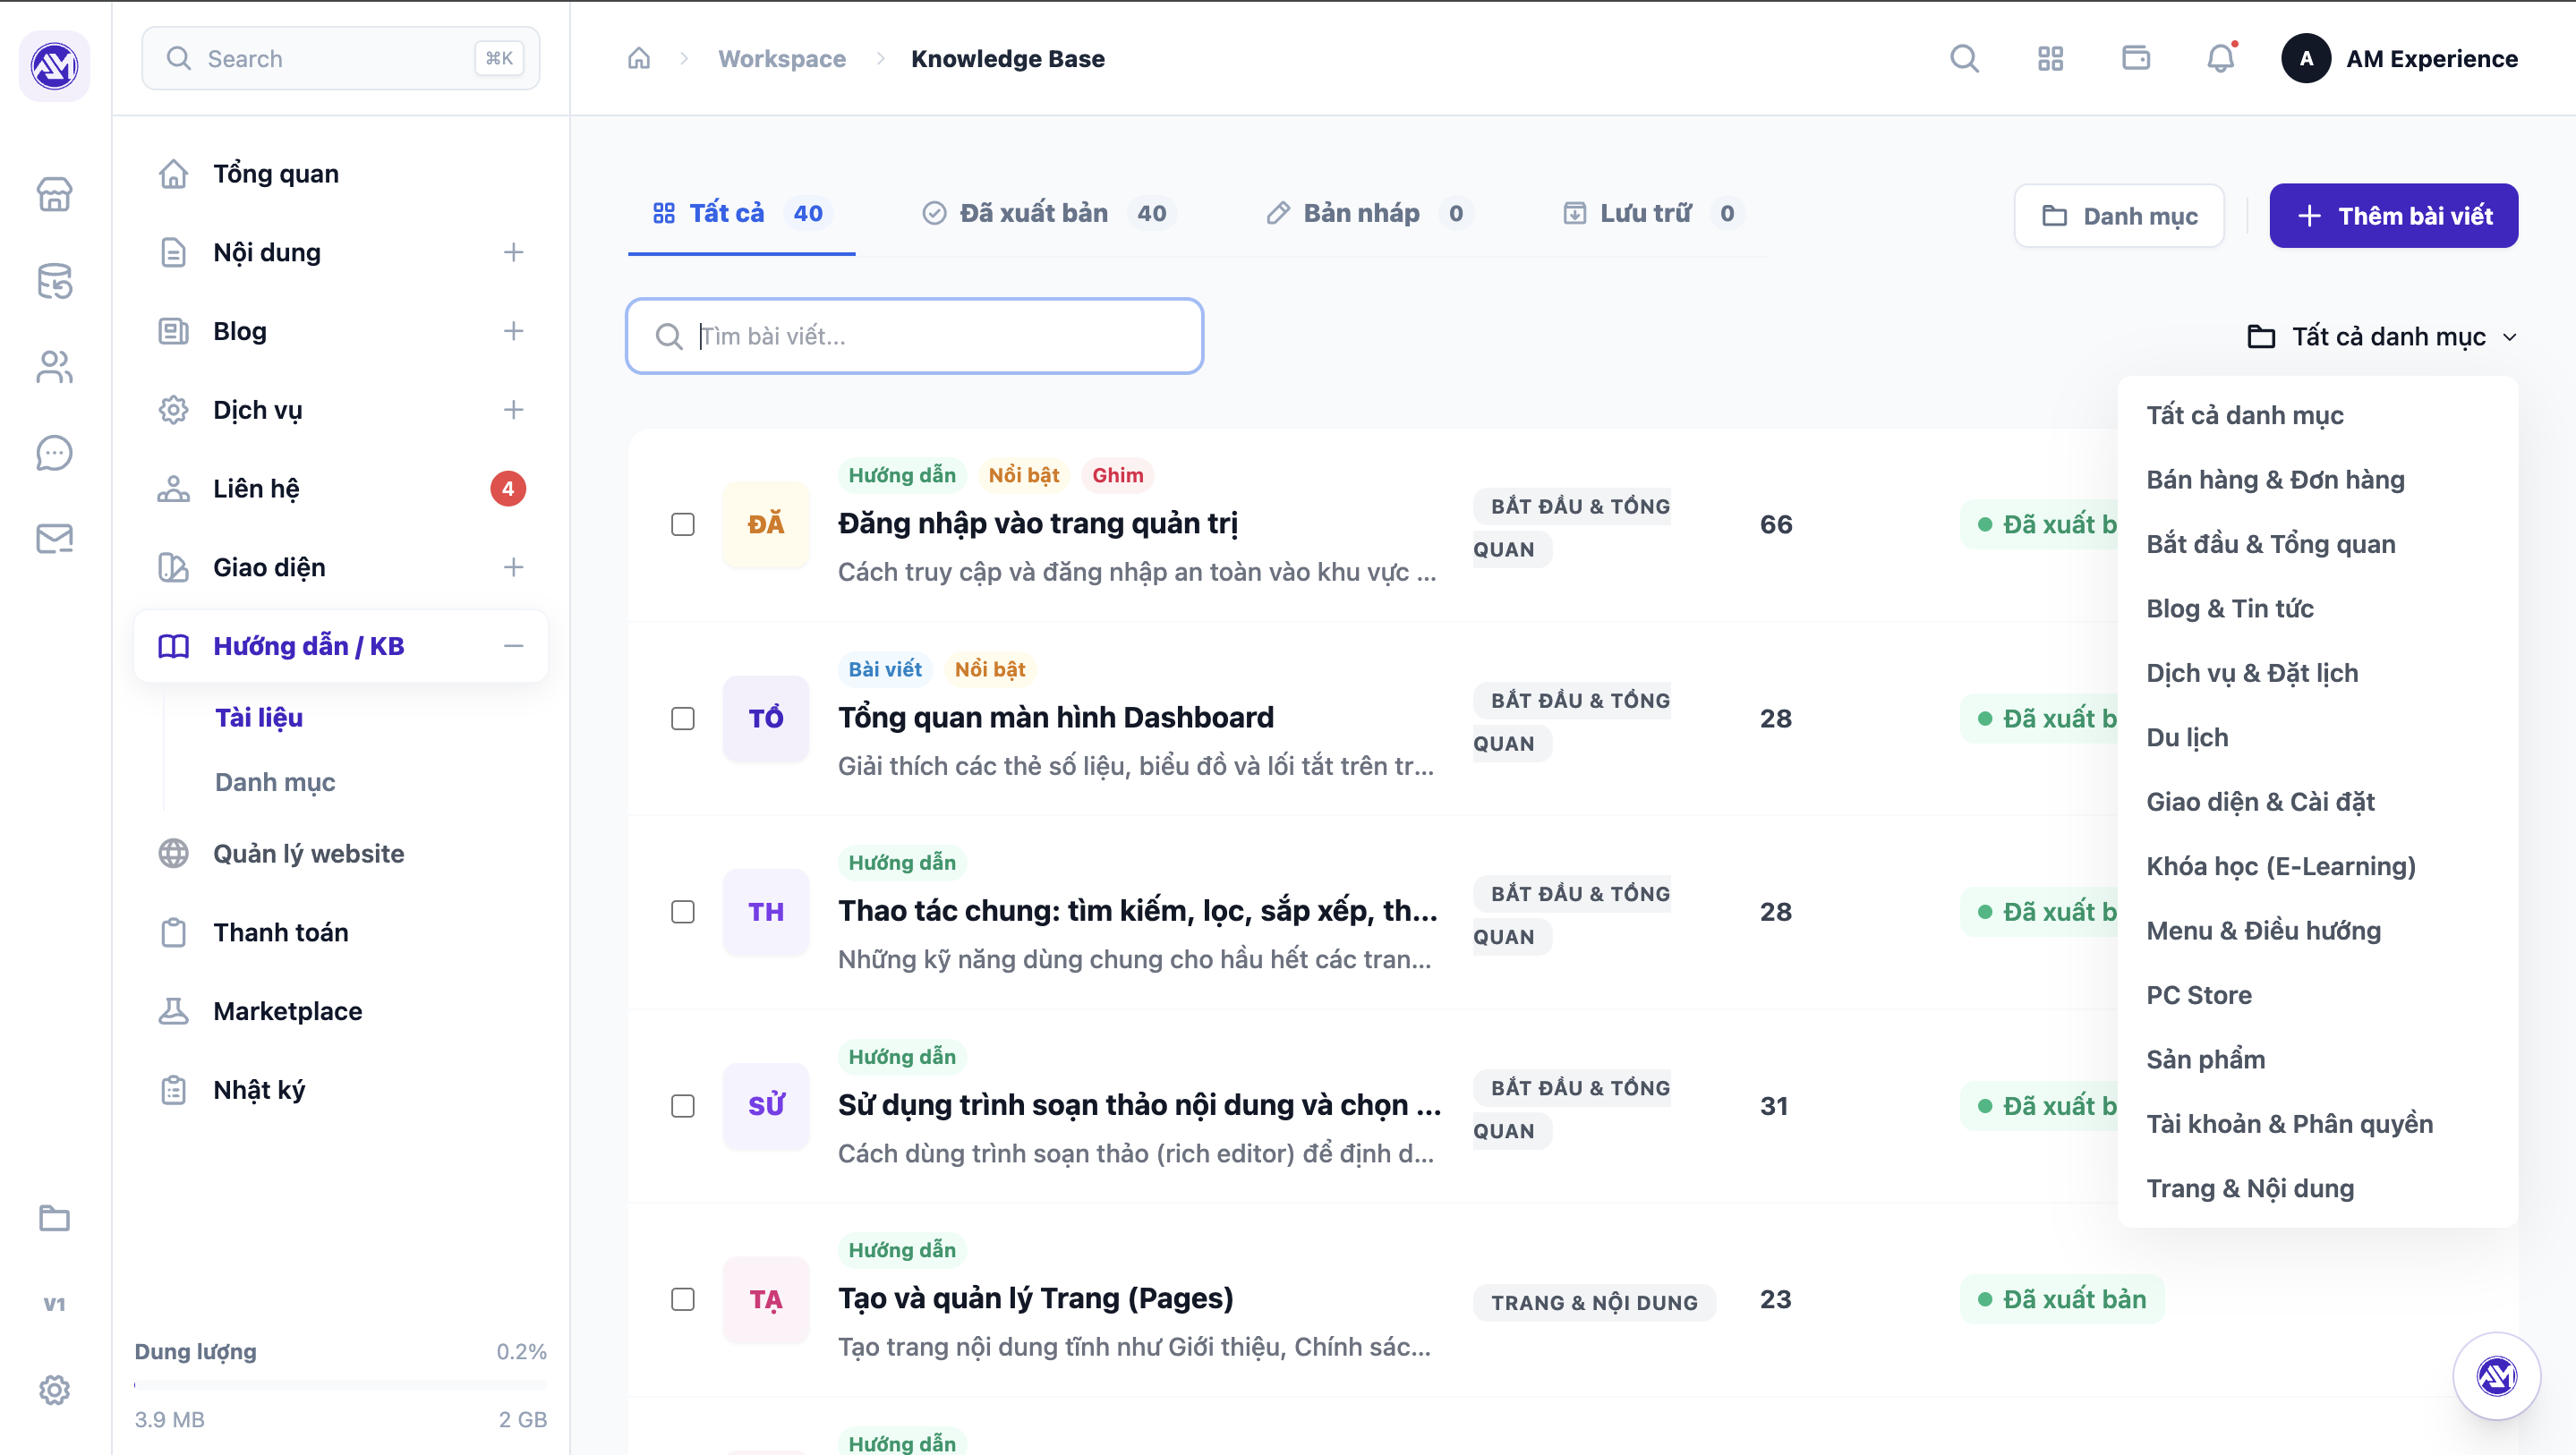Open Quản lý website in the sidebar
Screen dimensions: 2576x1455
[x=341, y=854]
